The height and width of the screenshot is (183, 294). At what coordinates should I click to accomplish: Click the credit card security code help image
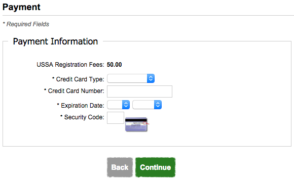coord(137,124)
